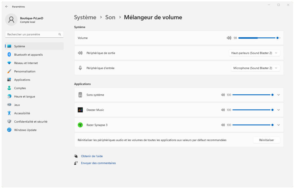Open the Périphérique de sortie dropdown
297x190 pixels.
tap(254, 53)
